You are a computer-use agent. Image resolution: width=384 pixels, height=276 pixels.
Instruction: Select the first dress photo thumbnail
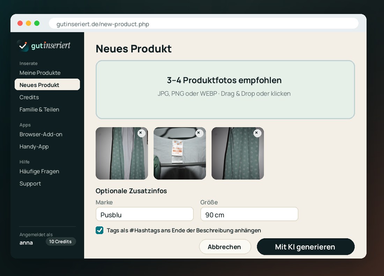[x=122, y=153]
